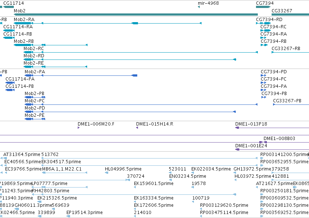Click the mir-4968 gene label
This screenshot has height=218, width=309.
click(208, 3)
